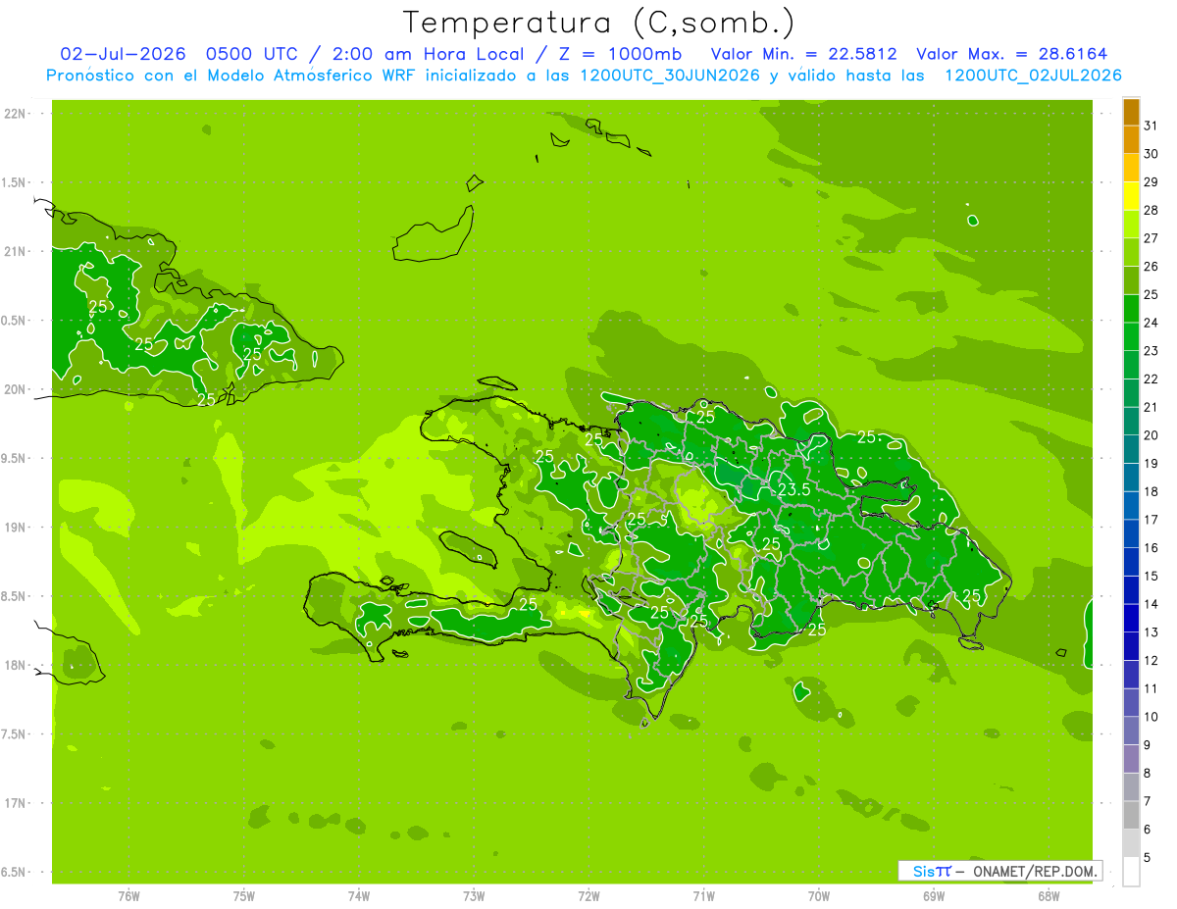Click the white colorbar swatch below the 5 label
Image resolution: width=1177 pixels, height=909 pixels.
(1131, 872)
